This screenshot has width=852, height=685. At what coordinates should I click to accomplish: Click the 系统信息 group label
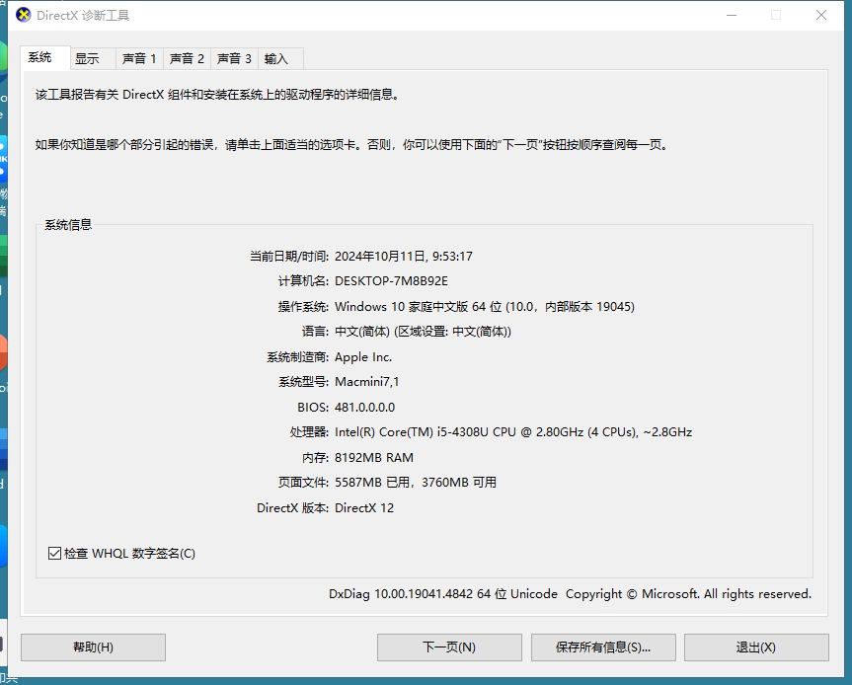pyautogui.click(x=68, y=224)
